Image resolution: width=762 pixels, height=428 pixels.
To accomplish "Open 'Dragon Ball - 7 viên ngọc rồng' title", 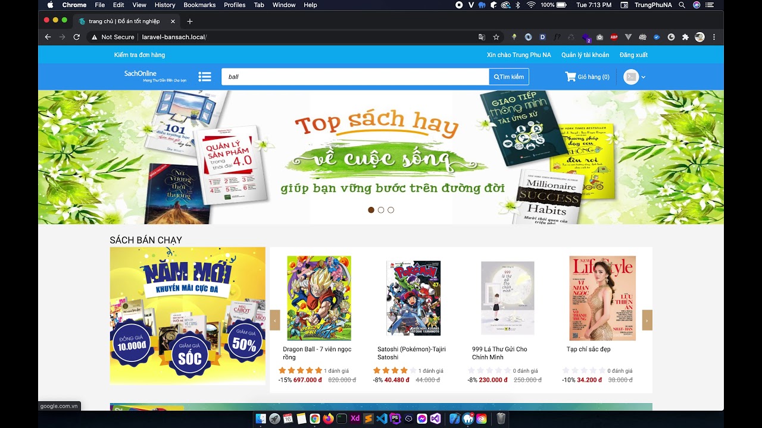I will click(x=317, y=353).
